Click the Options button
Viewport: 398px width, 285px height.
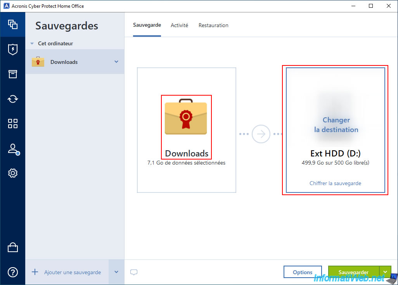[x=303, y=272]
